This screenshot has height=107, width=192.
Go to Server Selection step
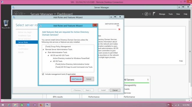[x=24, y=39]
